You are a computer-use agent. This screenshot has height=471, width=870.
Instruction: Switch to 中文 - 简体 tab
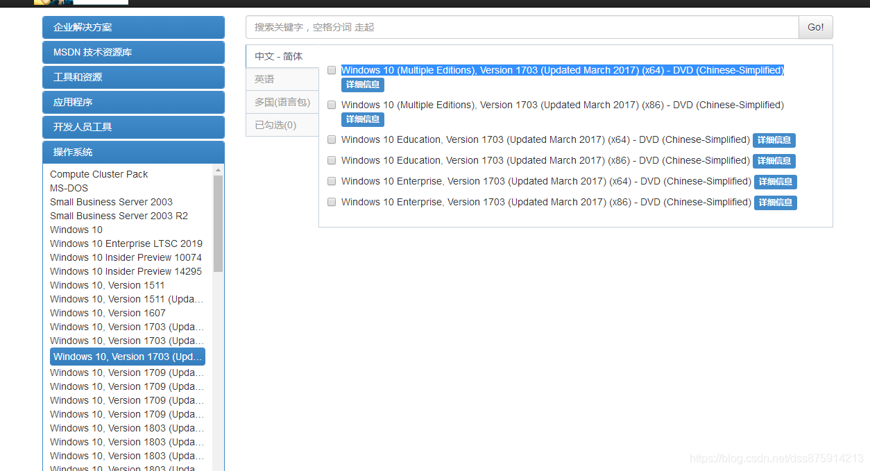click(282, 56)
